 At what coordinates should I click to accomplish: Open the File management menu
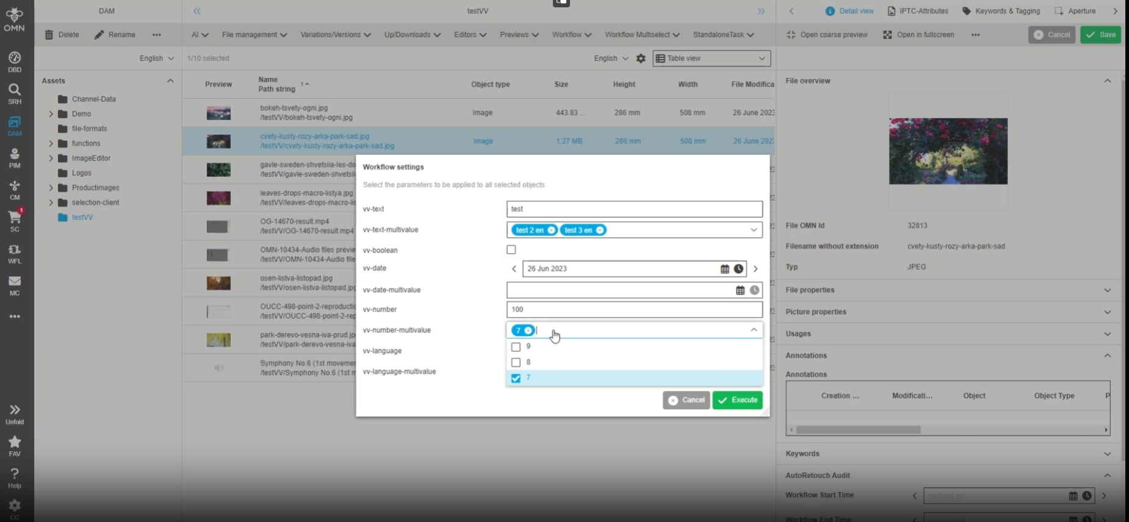pos(254,35)
